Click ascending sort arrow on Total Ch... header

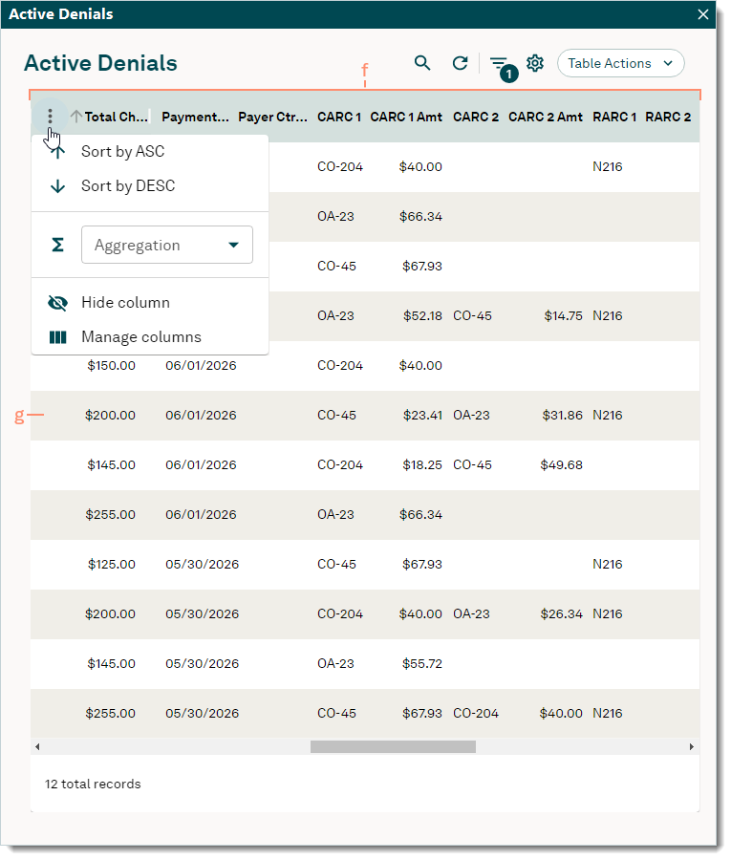[x=76, y=117]
